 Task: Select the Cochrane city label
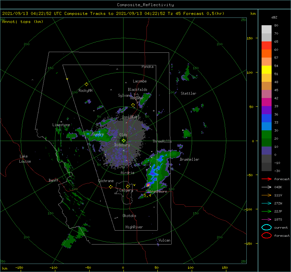[x=106, y=181]
